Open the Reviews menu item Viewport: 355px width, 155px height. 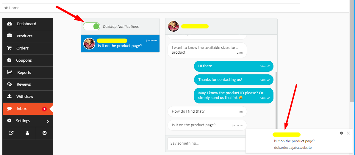[24, 84]
